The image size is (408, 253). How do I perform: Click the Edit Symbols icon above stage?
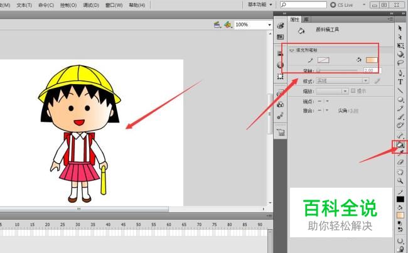tap(228, 24)
